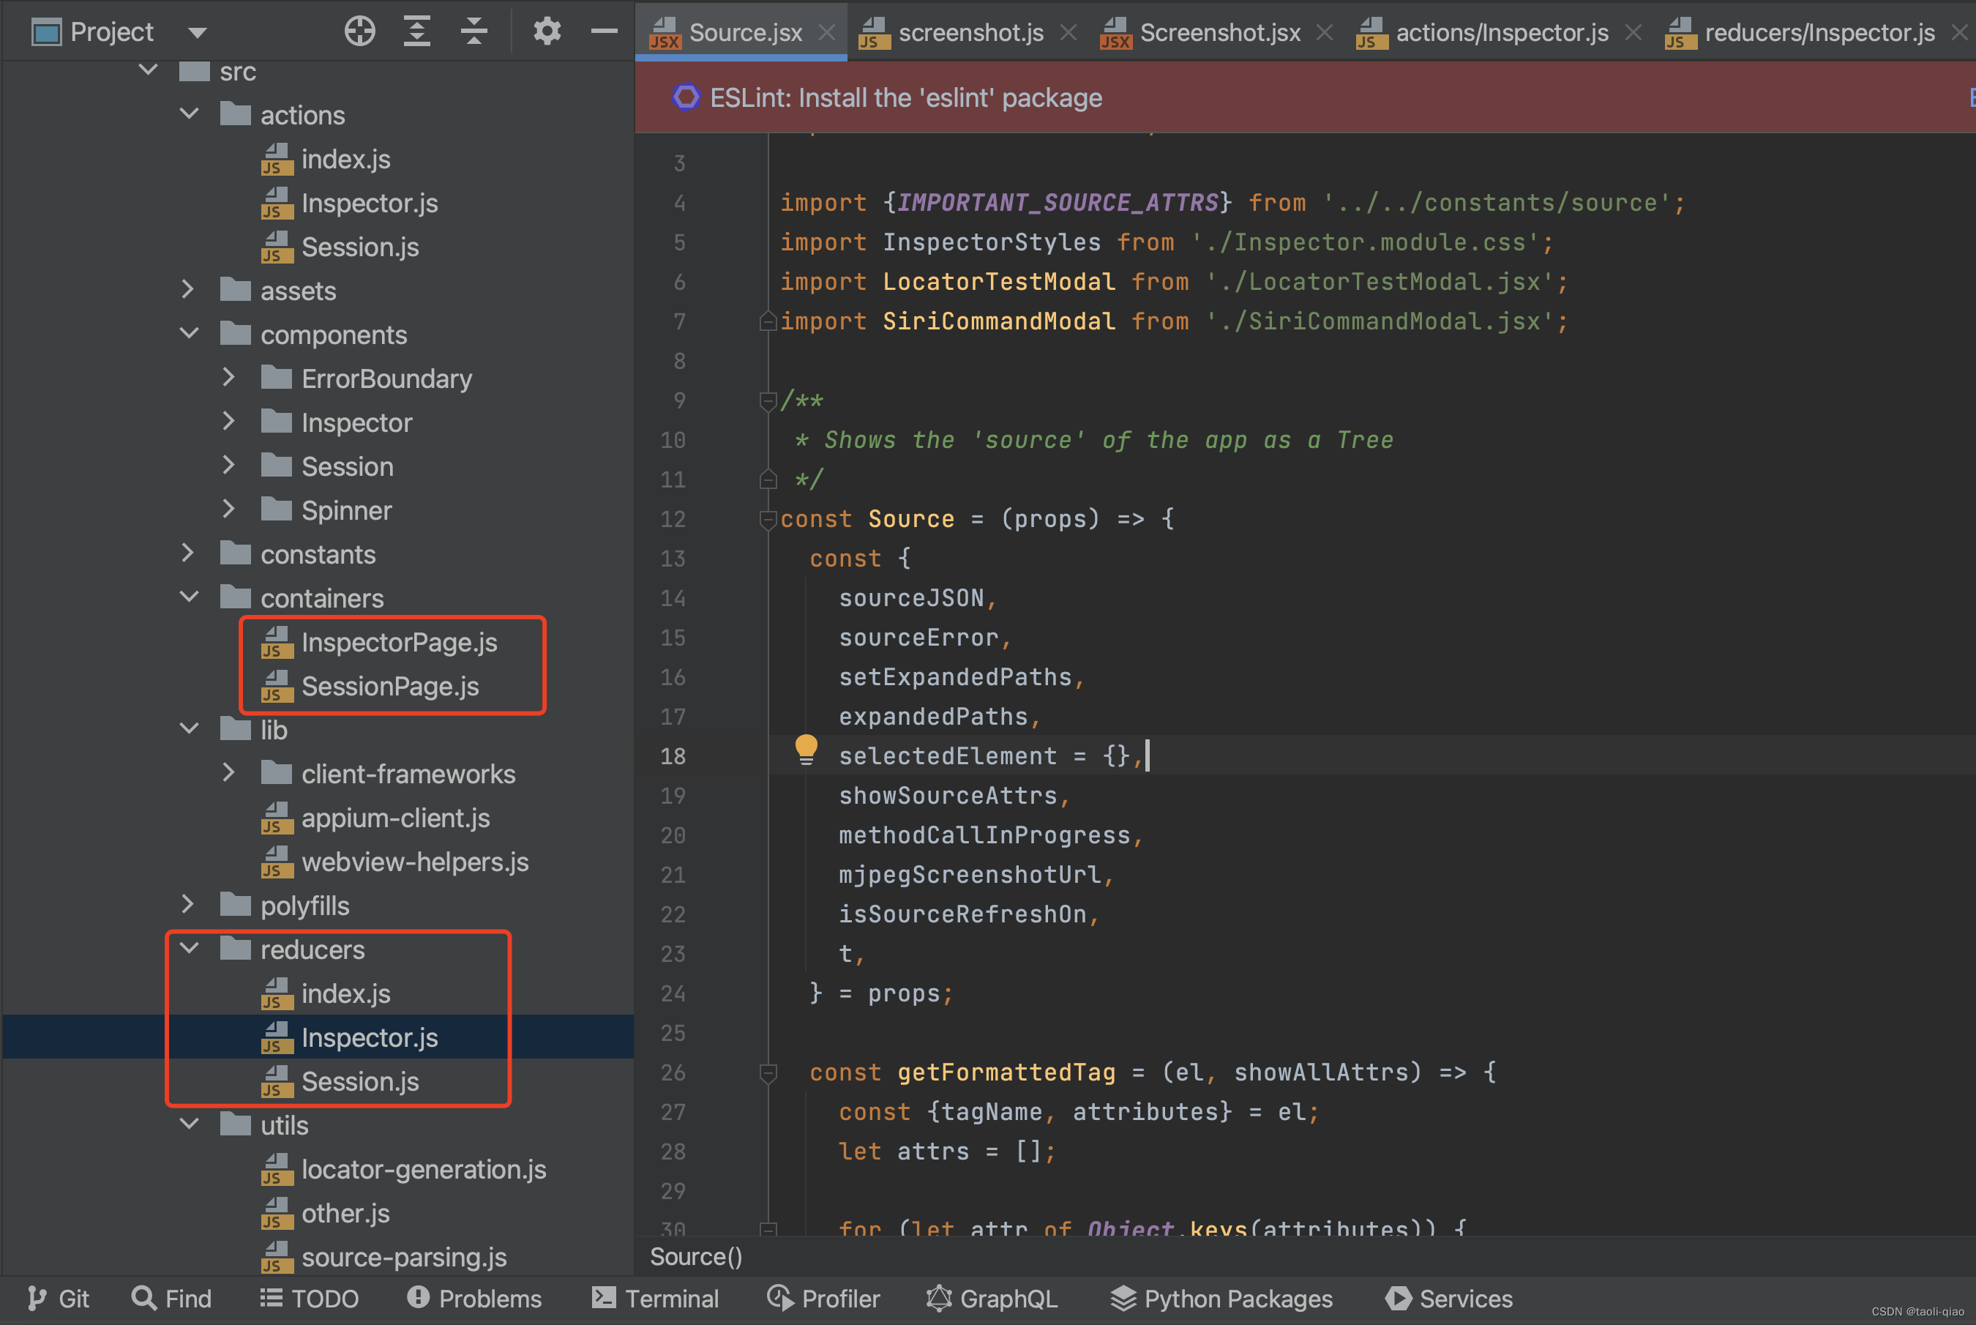Close the screenshot.js editor tab
This screenshot has height=1325, width=1976.
(x=1069, y=33)
